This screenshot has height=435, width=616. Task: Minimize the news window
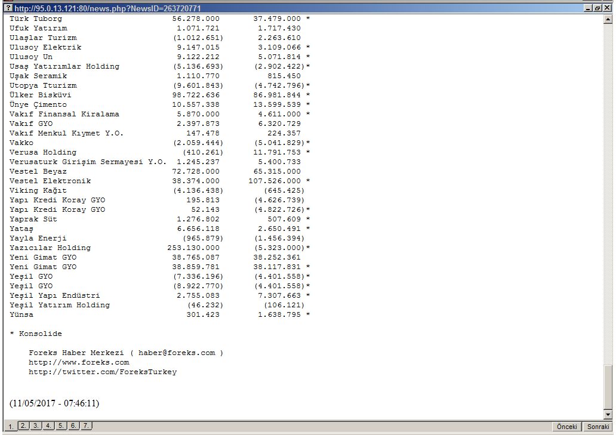click(588, 8)
